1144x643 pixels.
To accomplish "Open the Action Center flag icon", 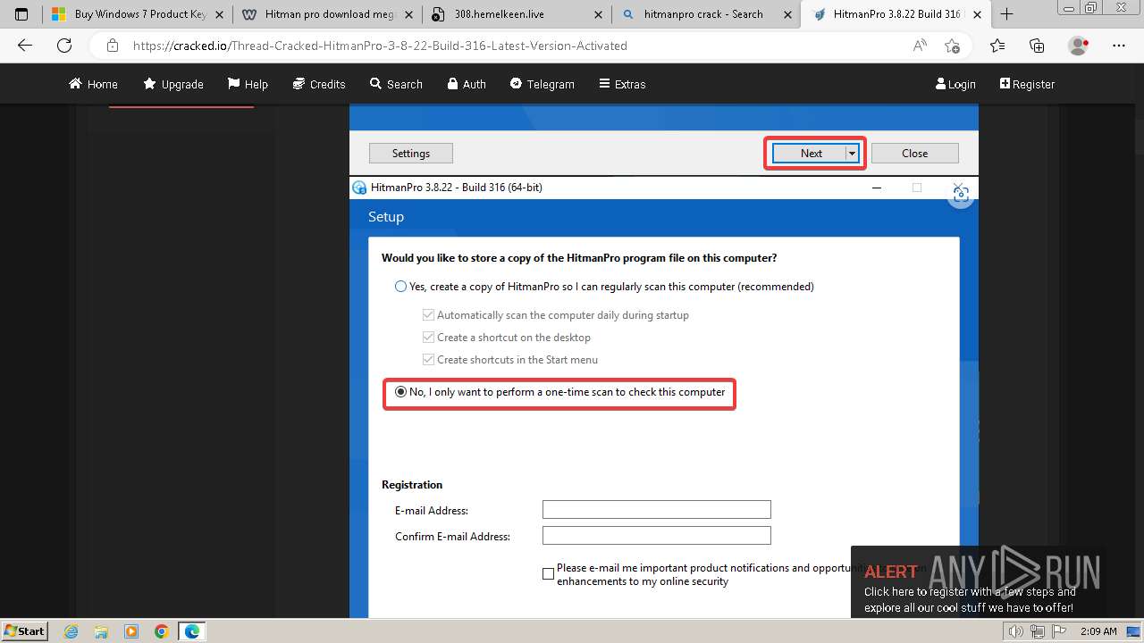I will tap(1057, 631).
